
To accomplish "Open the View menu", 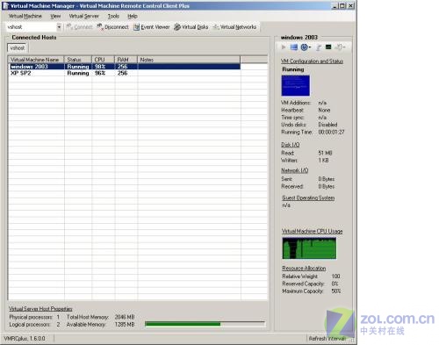I will pyautogui.click(x=55, y=16).
